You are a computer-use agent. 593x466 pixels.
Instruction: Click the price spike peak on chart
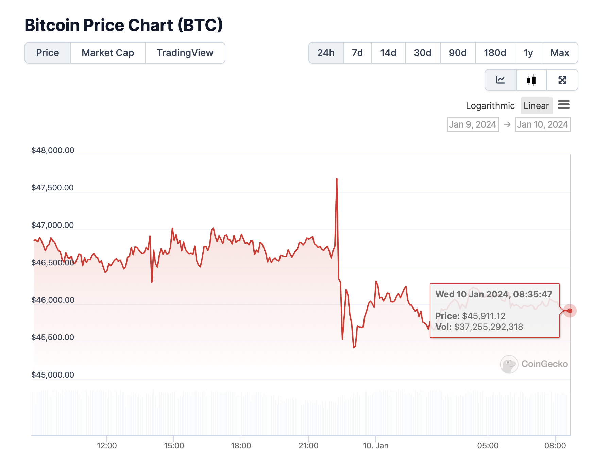tap(337, 179)
